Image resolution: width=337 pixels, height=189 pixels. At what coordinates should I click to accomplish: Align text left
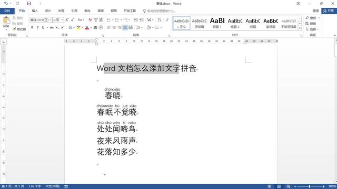click(109, 27)
